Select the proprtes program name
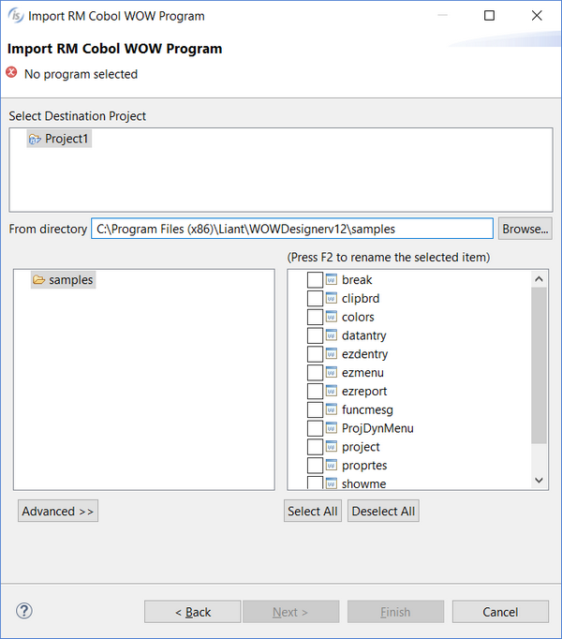The height and width of the screenshot is (639, 562). (364, 466)
